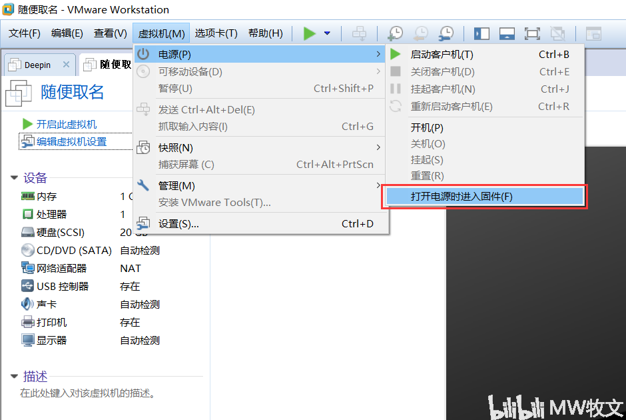Open the 编辑(E) menu

67,33
